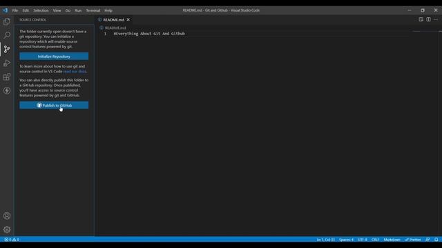442x248 pixels.
Task: Click line number 1 in the gutter
Action: (105, 34)
